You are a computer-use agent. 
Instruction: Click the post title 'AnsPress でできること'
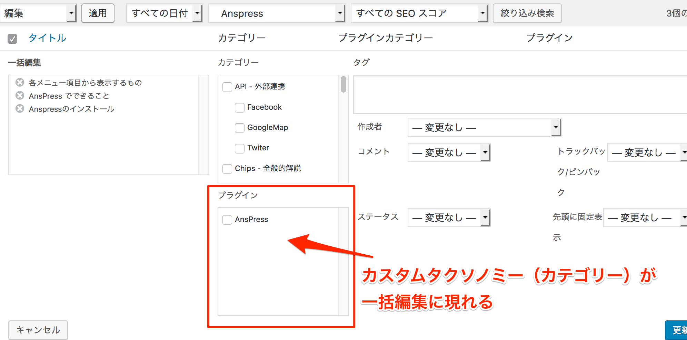[69, 96]
